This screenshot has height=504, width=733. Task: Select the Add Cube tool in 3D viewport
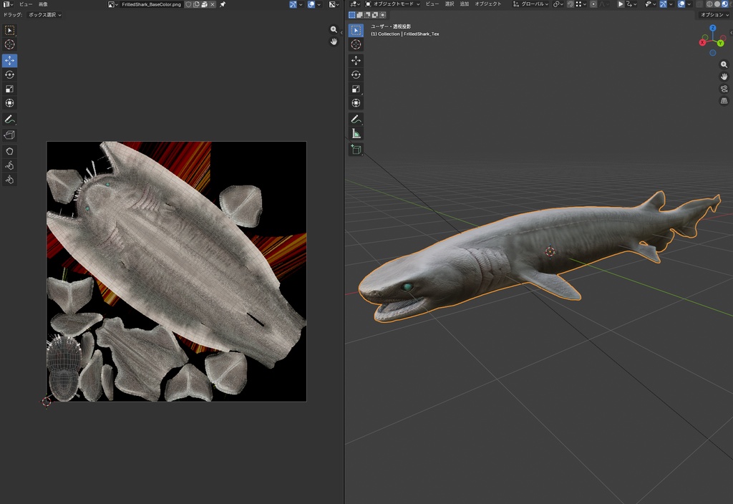coord(356,150)
